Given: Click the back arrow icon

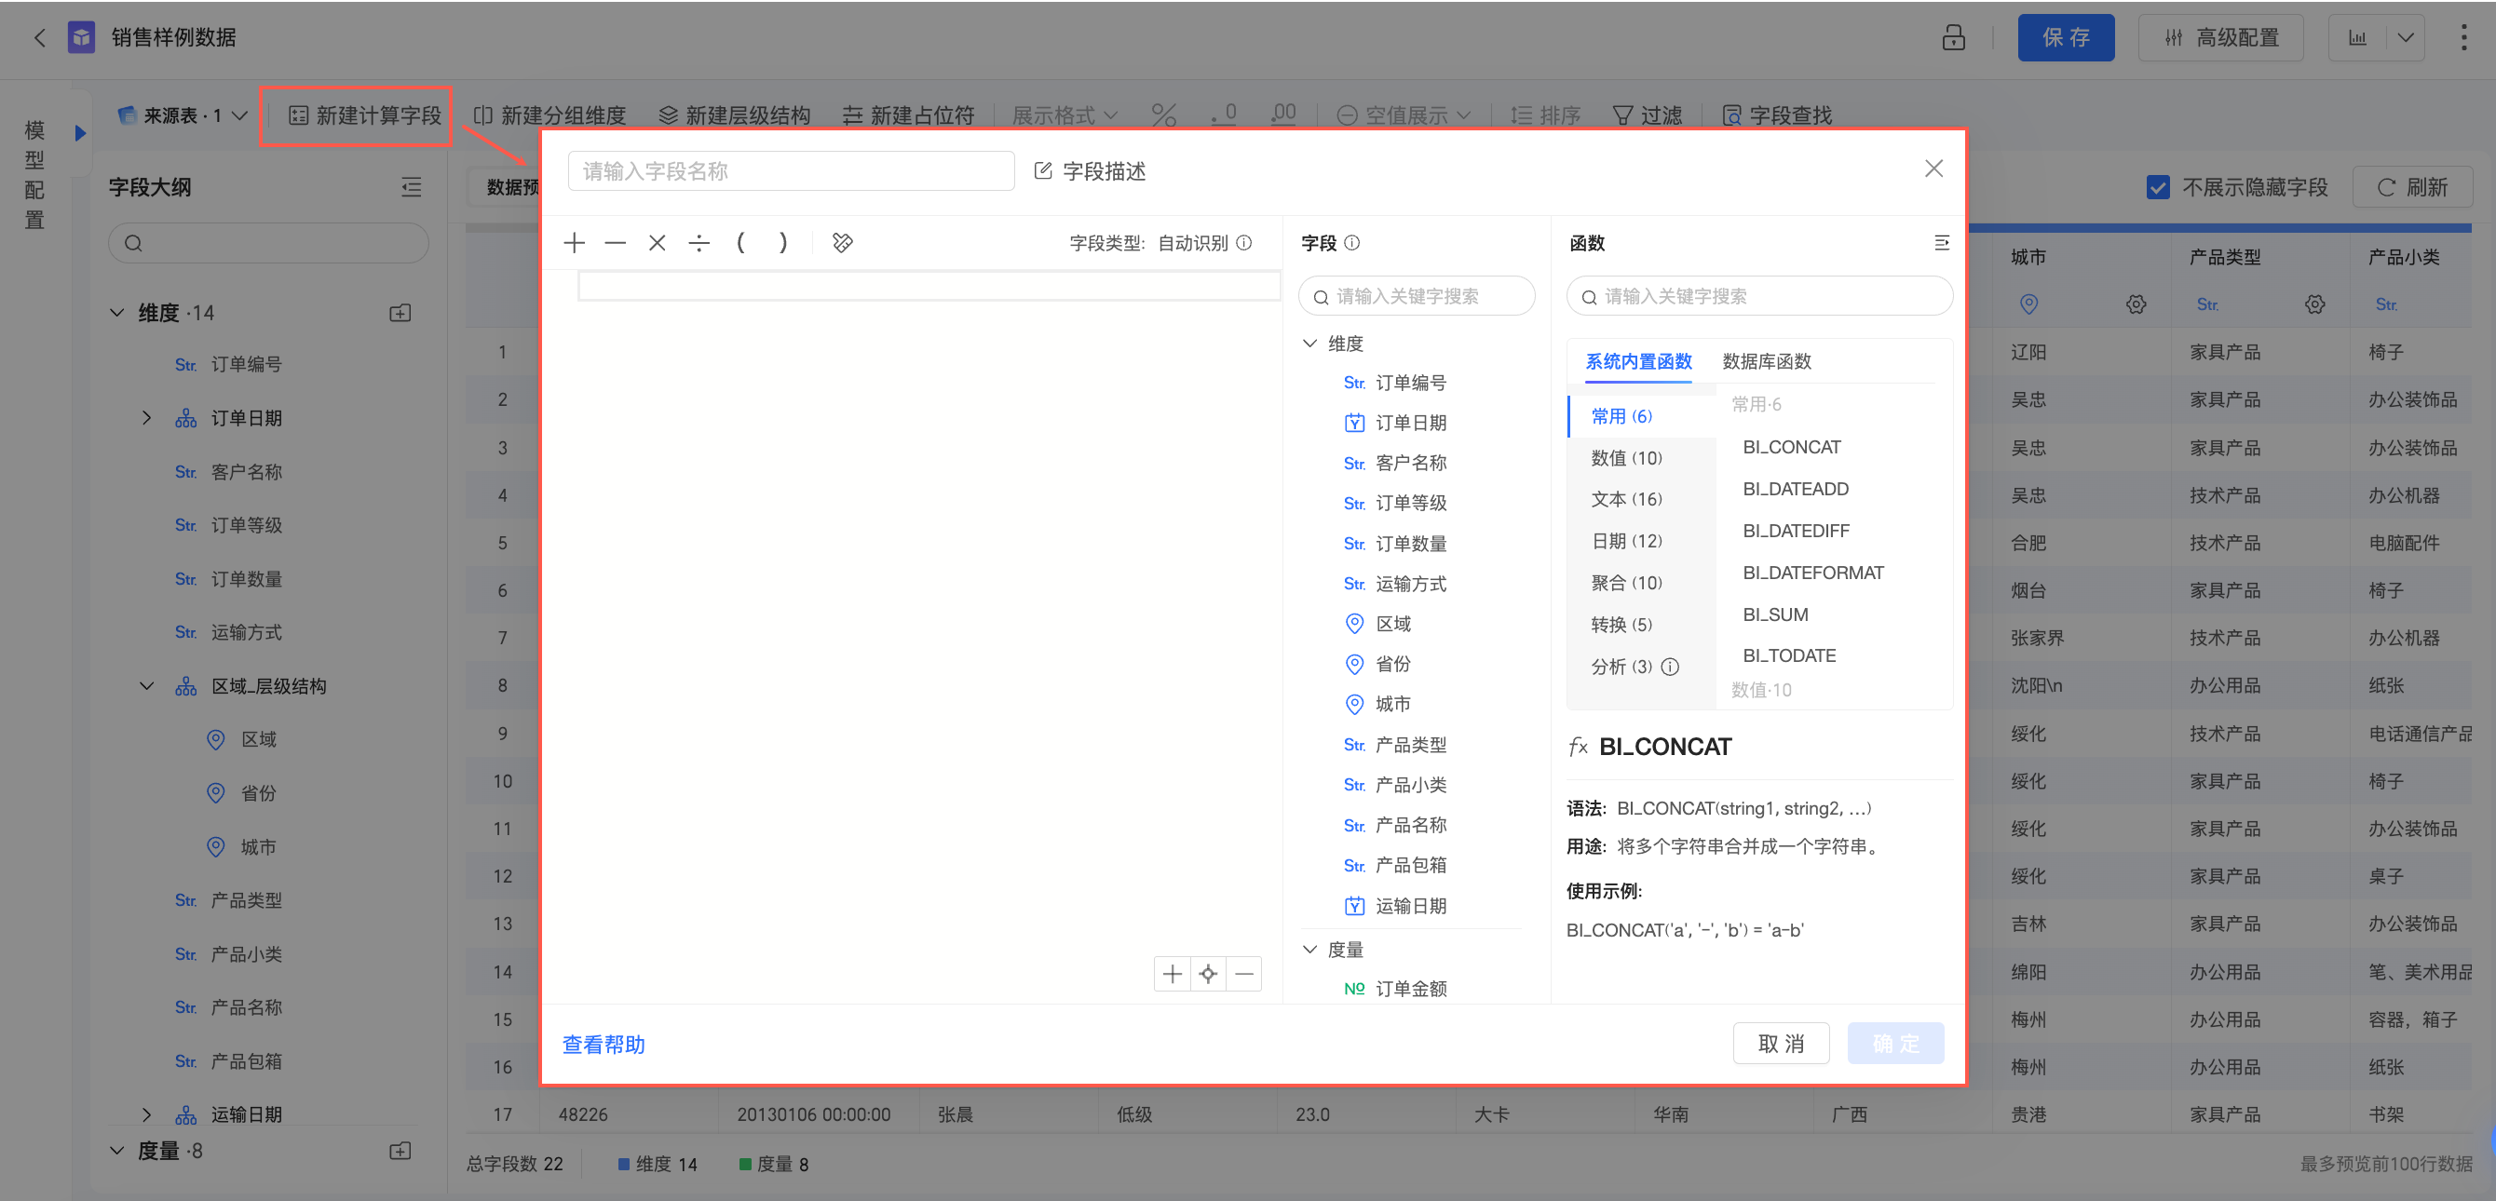Looking at the screenshot, I should [x=40, y=38].
